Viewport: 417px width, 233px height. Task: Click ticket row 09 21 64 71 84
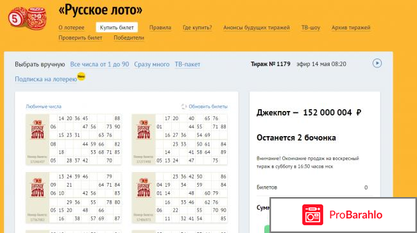point(85,185)
